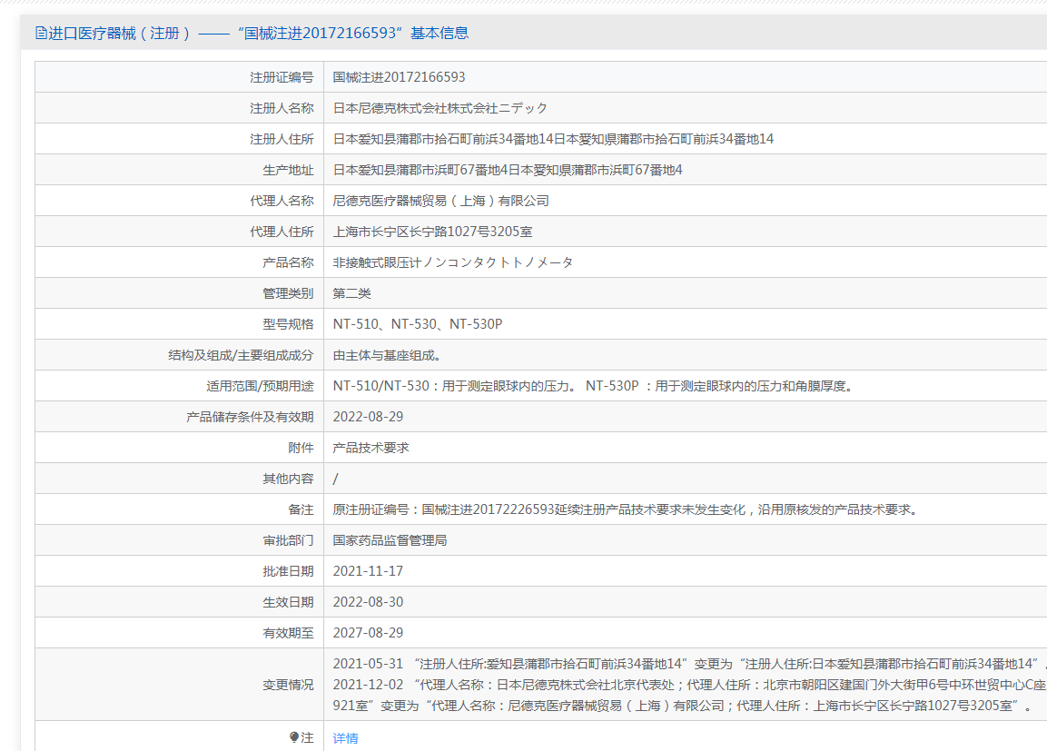Click the value 由主体与基座组成。

click(x=387, y=355)
